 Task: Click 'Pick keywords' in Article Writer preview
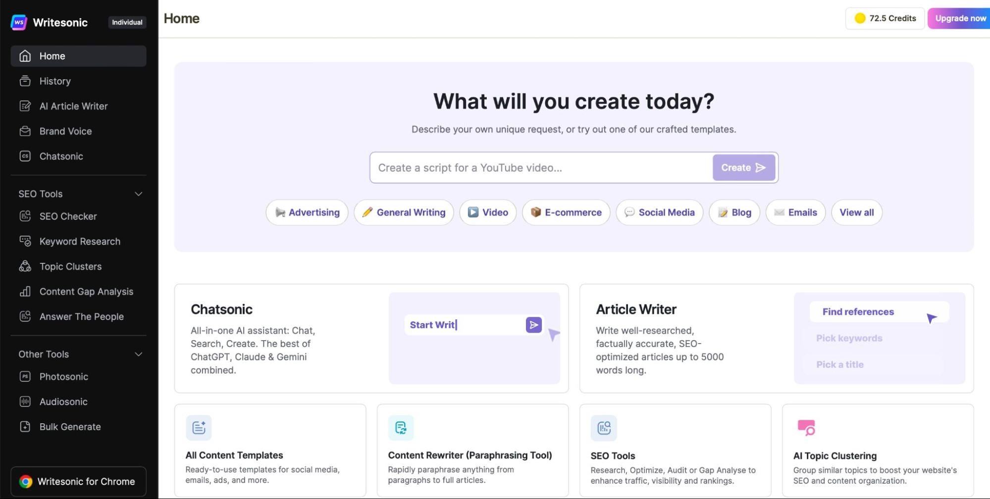(849, 338)
